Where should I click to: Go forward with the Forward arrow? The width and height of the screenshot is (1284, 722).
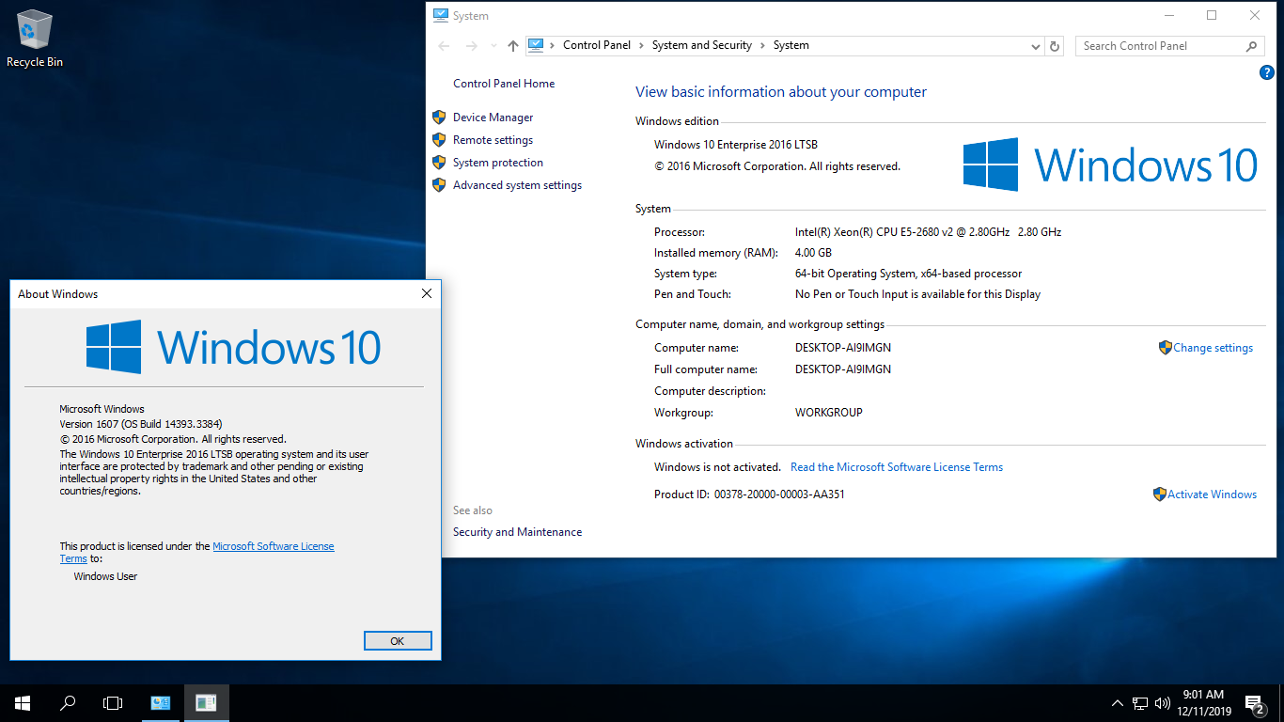click(x=472, y=46)
